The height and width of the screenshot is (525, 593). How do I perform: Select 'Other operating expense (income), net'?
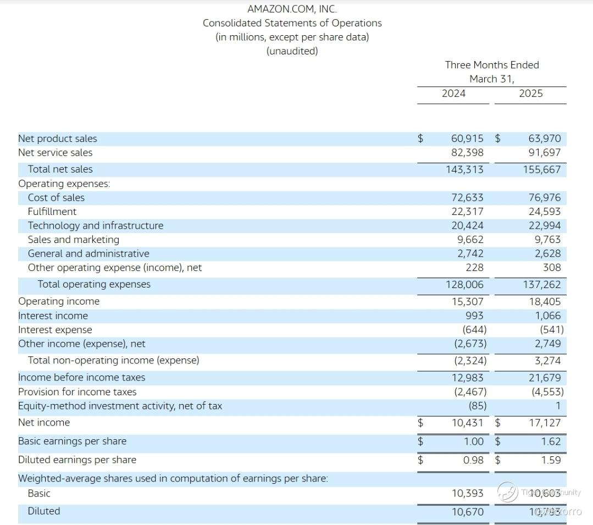[115, 267]
